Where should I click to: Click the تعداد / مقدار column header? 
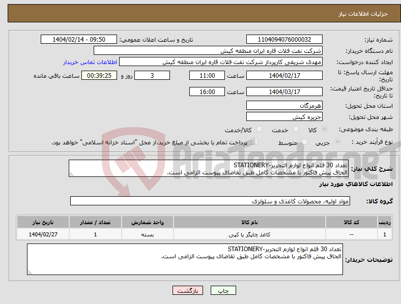[x=95, y=222]
